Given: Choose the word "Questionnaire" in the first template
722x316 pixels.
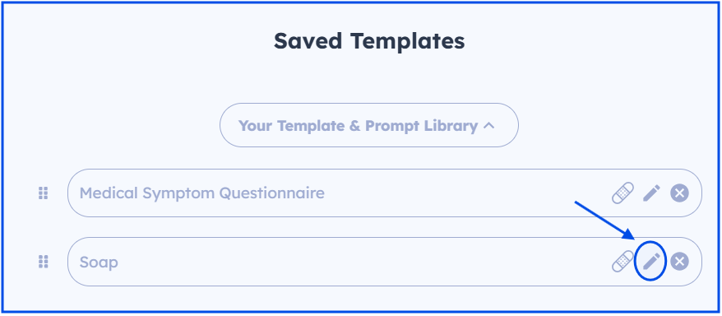Looking at the screenshot, I should (271, 193).
